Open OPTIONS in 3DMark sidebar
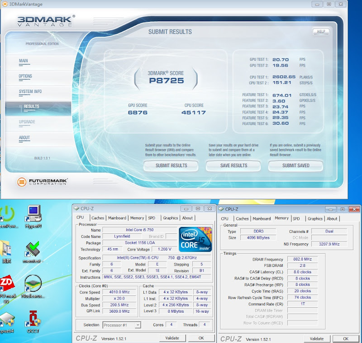Viewport: 362px width, 343px height. point(25,76)
